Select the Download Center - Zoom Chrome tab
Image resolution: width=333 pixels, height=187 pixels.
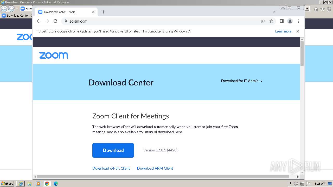point(66,12)
